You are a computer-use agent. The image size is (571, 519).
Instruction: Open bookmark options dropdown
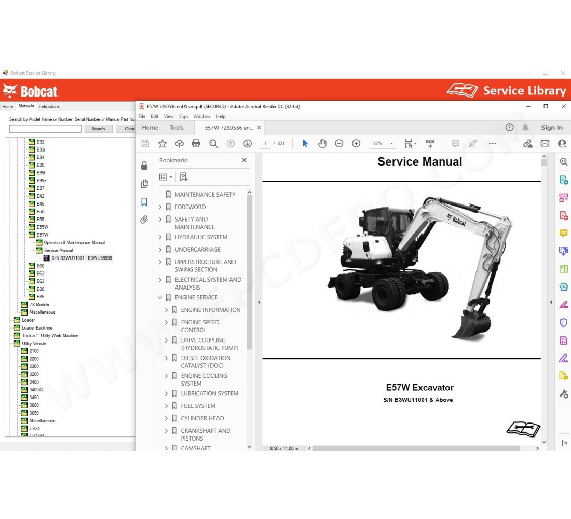[x=166, y=177]
